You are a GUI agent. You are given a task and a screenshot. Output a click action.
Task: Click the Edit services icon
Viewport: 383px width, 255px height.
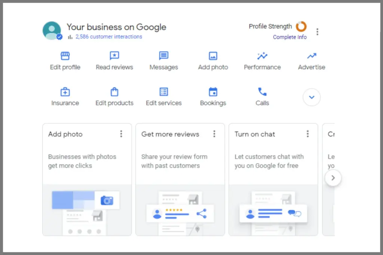tap(164, 91)
